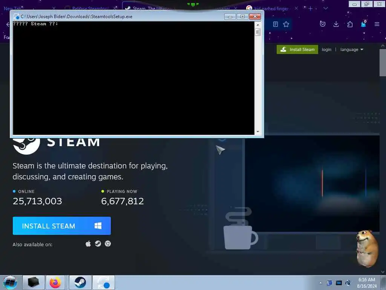Click the network monitor tray icon
Image resolution: width=386 pixels, height=290 pixels.
pos(339,283)
